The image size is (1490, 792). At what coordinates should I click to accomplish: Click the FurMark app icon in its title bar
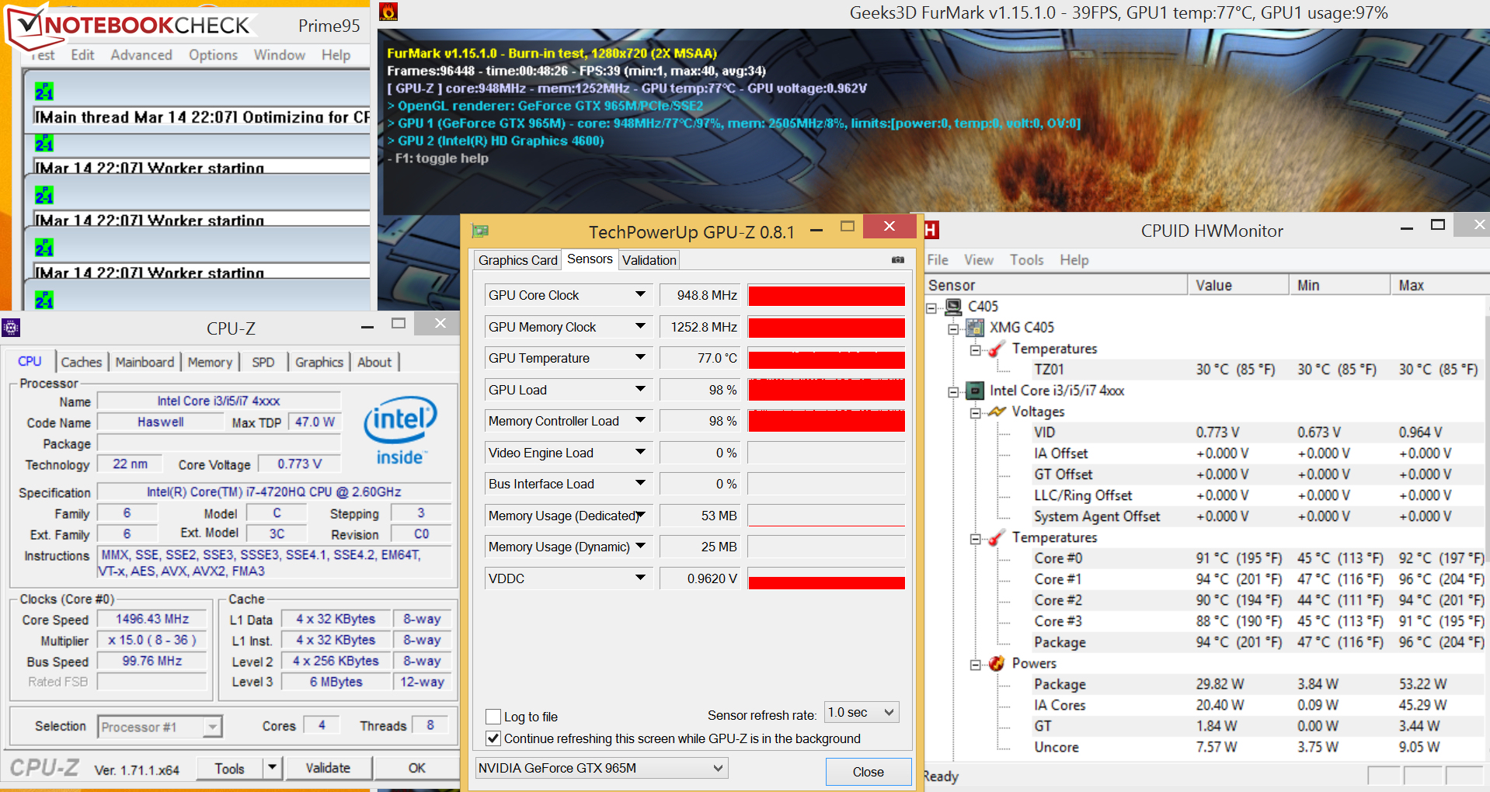(x=388, y=12)
